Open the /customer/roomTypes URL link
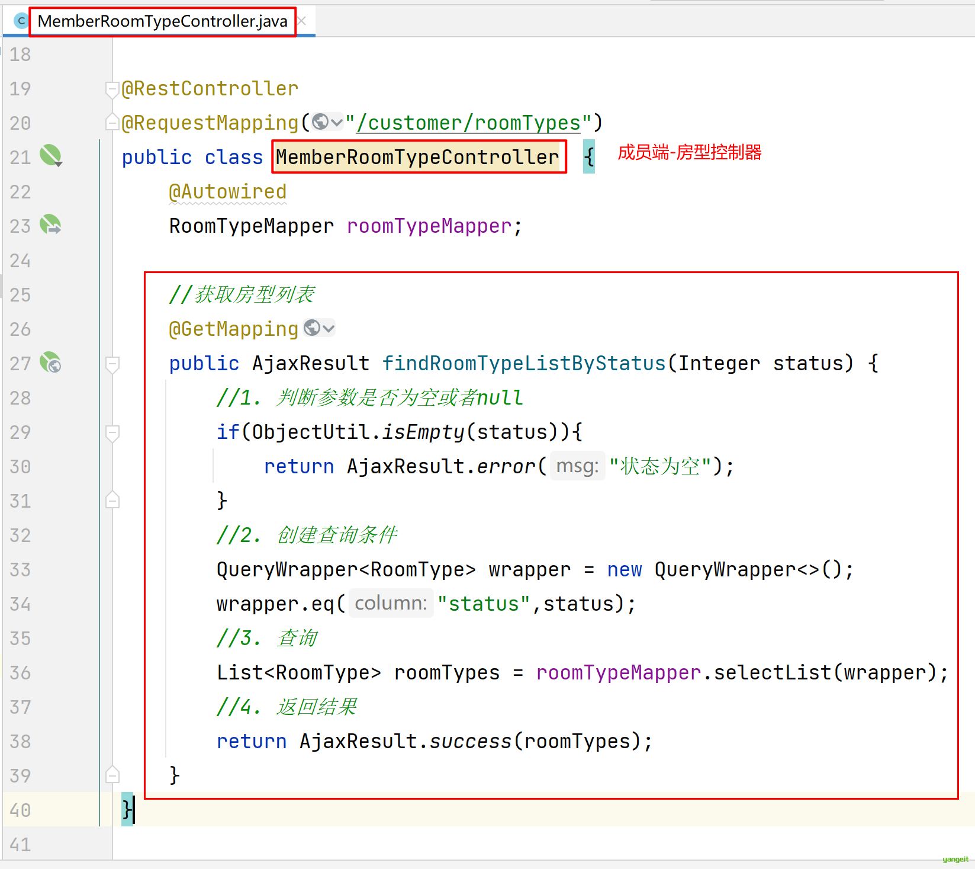Viewport: 975px width, 869px height. click(x=468, y=123)
